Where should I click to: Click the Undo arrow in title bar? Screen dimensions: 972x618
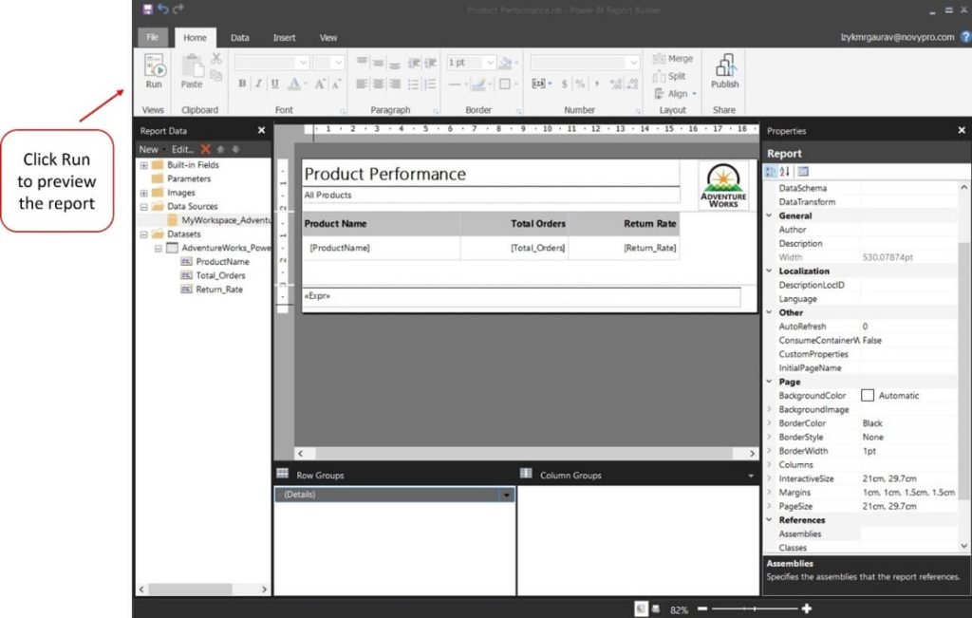click(x=163, y=9)
